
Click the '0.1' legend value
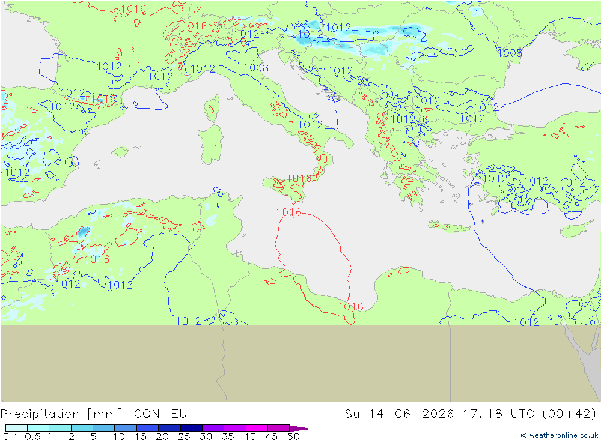10,436
